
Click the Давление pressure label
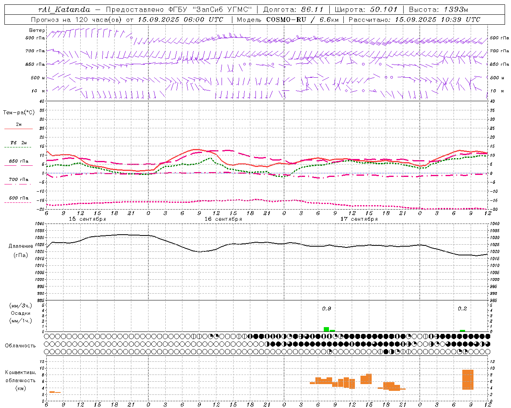click(x=21, y=246)
